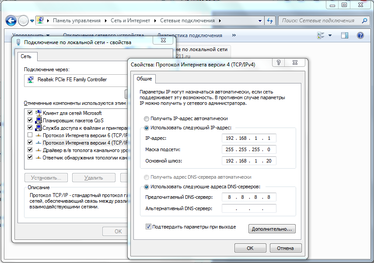The height and width of the screenshot is (263, 374).
Task: Open the address bar history dropdown
Action: click(x=260, y=21)
